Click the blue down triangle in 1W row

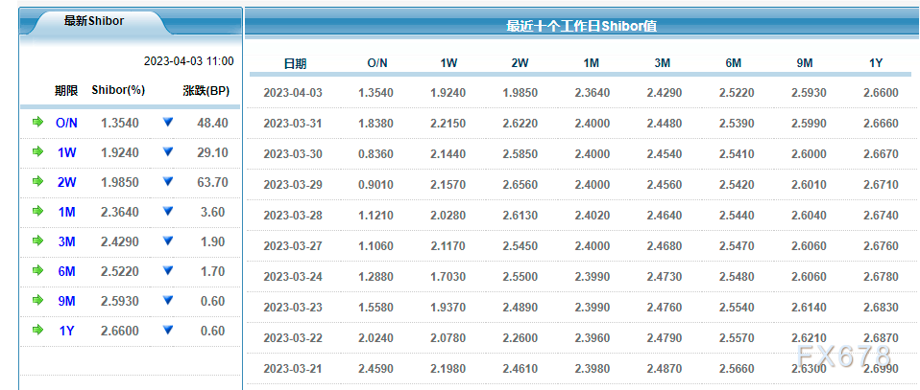pos(168,151)
